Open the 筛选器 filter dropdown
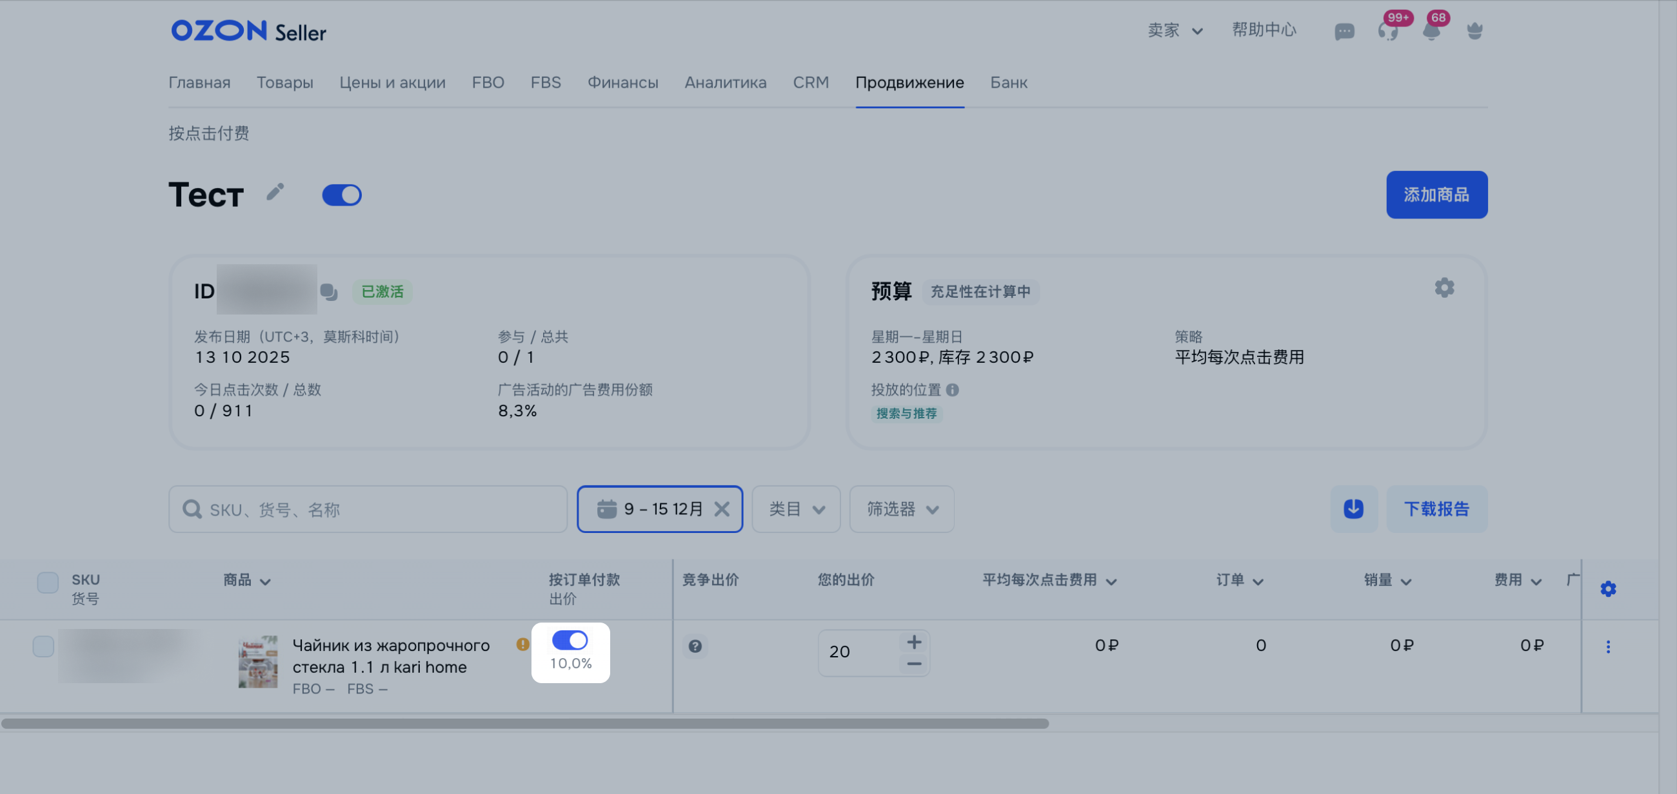This screenshot has height=794, width=1677. pos(902,509)
